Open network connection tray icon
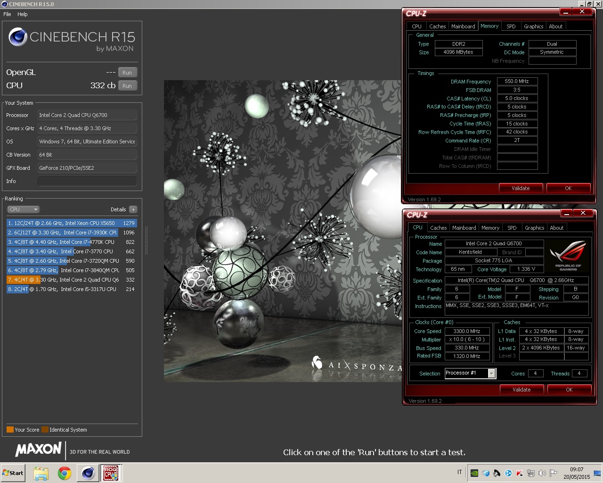The image size is (603, 483). pos(531,473)
